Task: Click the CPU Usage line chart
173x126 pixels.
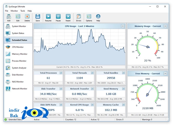Action: click(x=80, y=47)
